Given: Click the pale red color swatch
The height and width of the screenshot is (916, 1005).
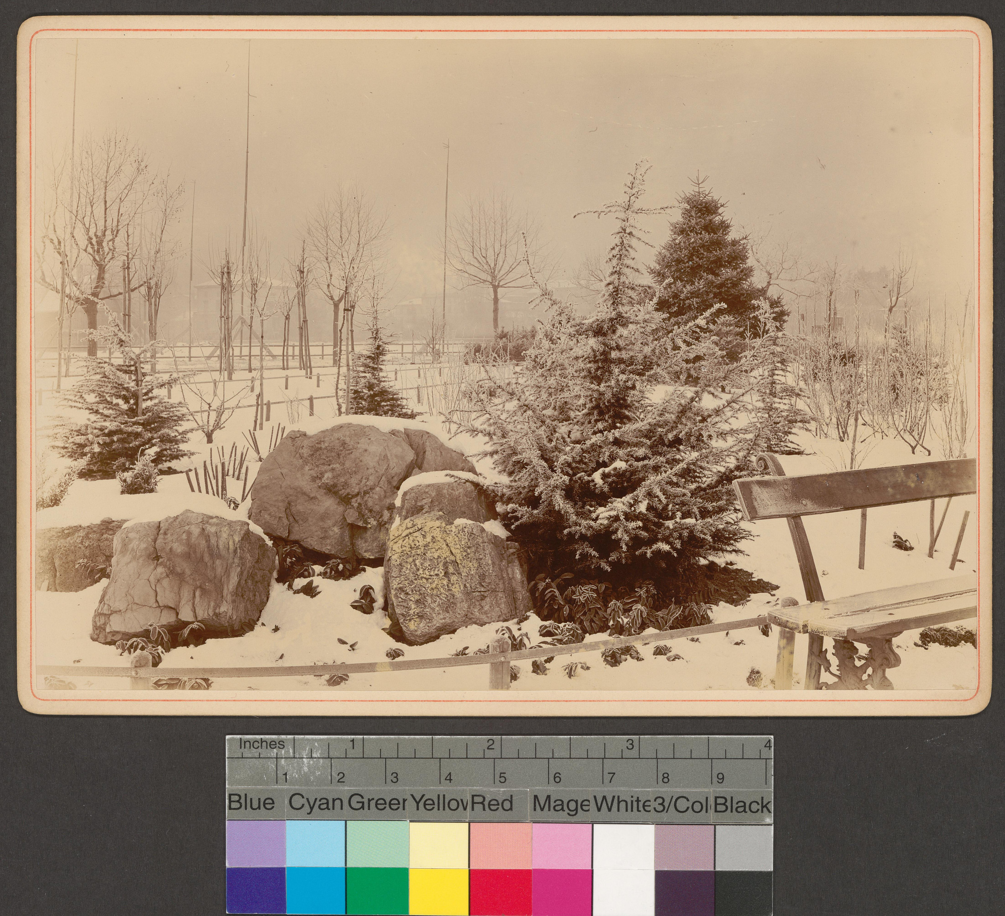Looking at the screenshot, I should pos(500,845).
